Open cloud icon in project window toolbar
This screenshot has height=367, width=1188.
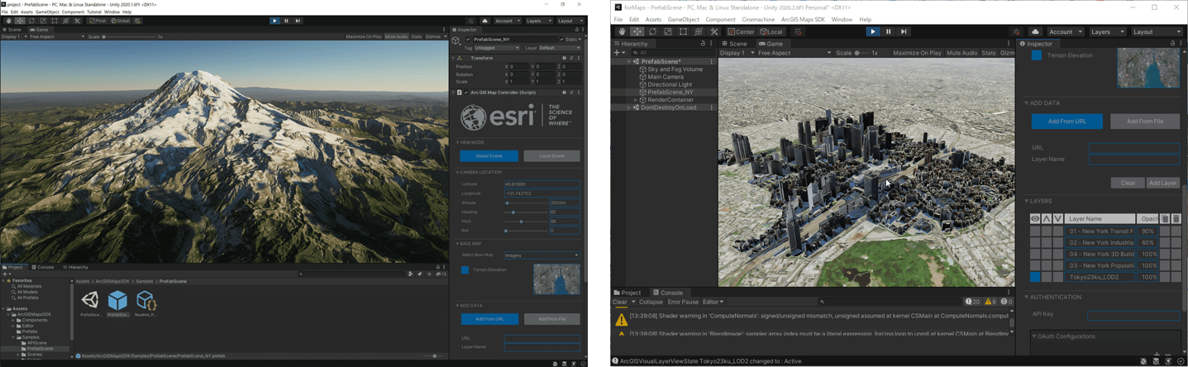click(x=485, y=21)
